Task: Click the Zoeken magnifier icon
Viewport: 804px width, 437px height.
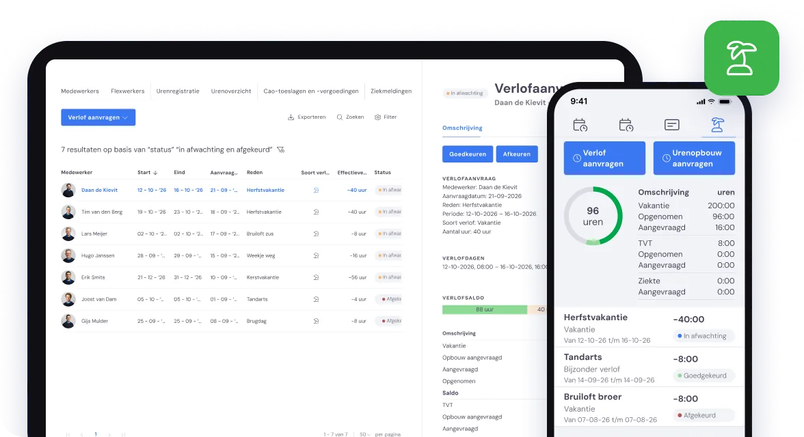Action: coord(339,117)
